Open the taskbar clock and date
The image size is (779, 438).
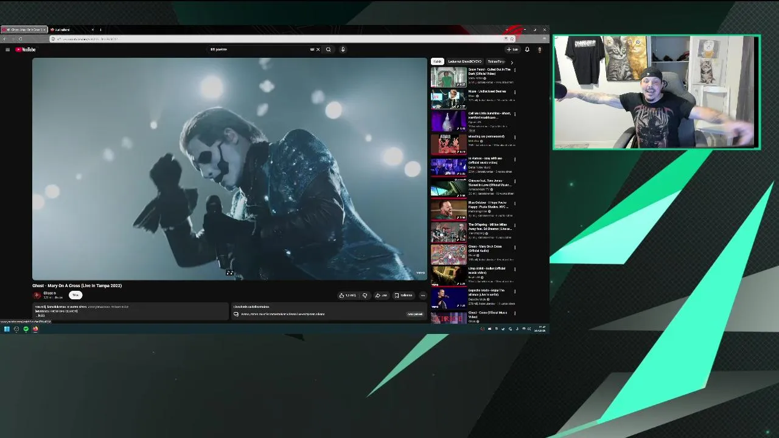tap(540, 329)
